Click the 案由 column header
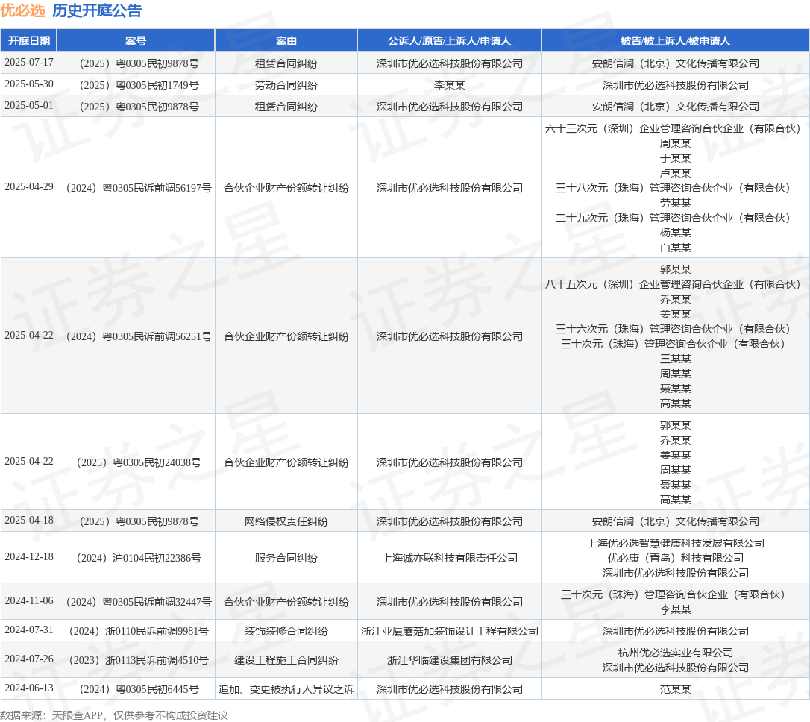The width and height of the screenshot is (810, 722). coord(286,41)
